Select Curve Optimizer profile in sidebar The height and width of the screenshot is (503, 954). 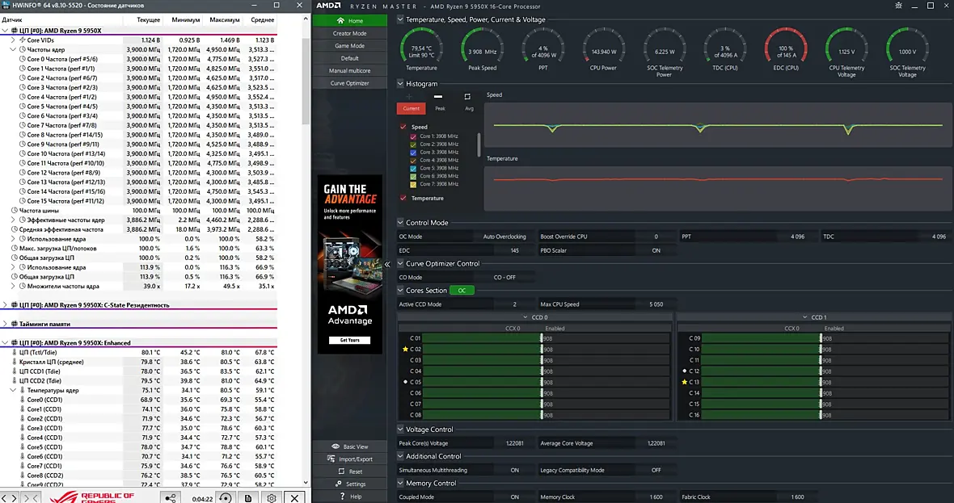point(350,83)
